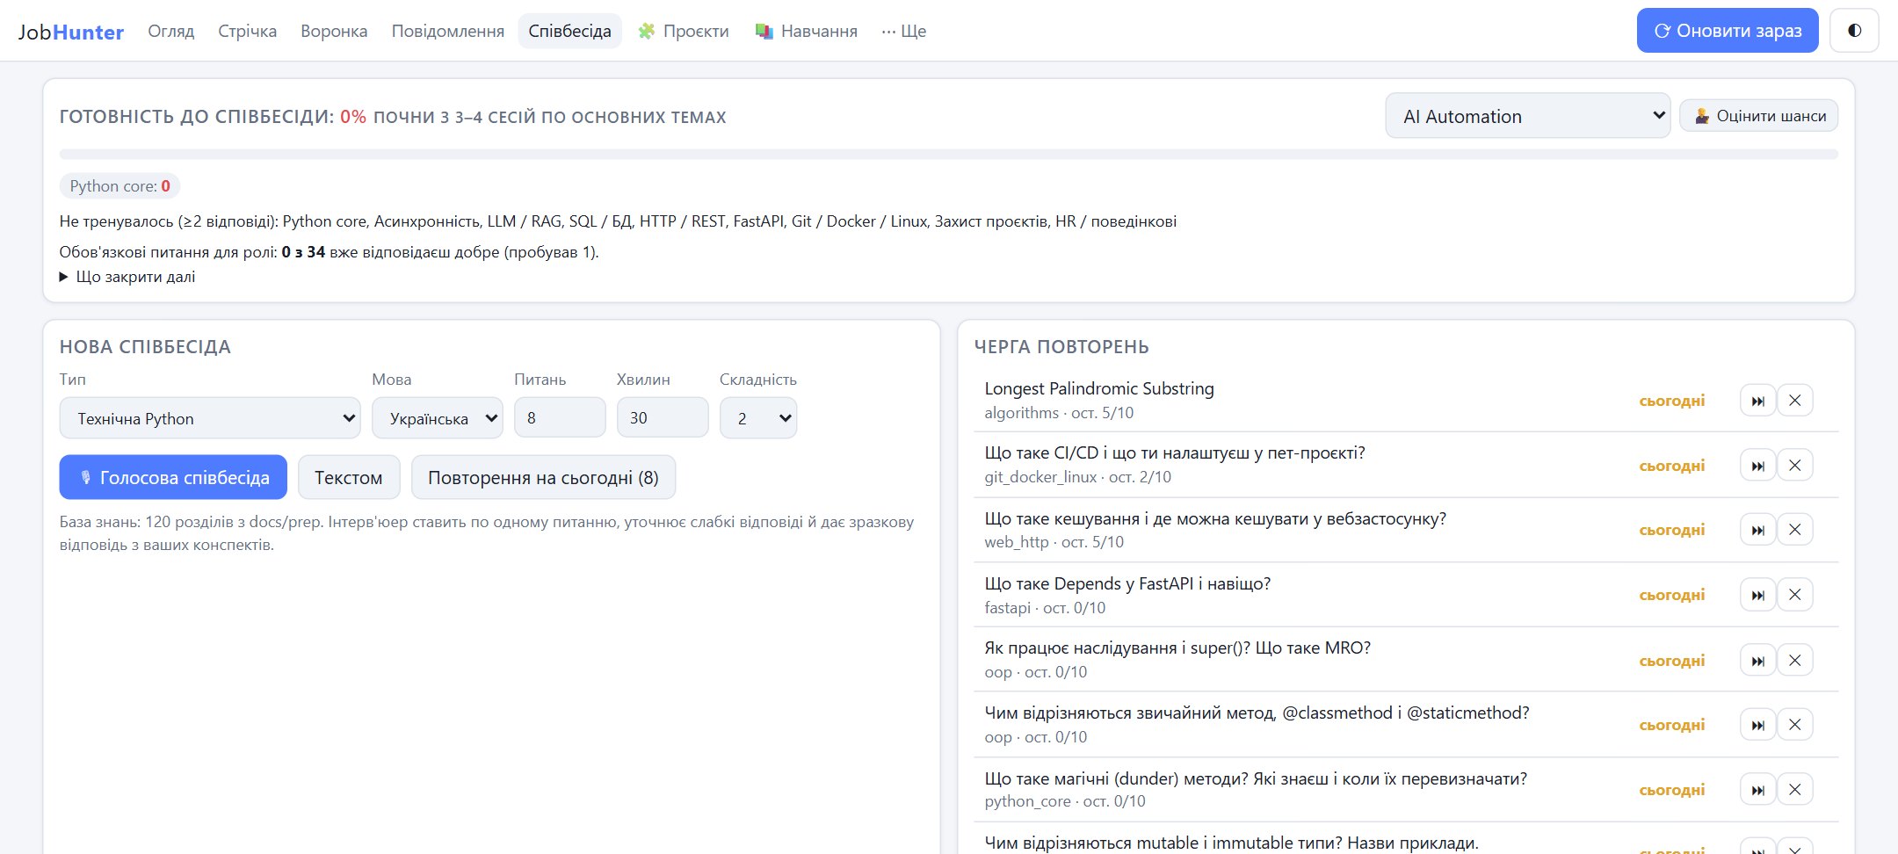This screenshot has height=854, width=1898.
Task: Focus the Питань number field
Action: [x=560, y=418]
